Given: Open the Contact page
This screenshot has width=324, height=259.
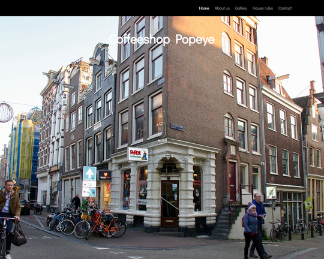Looking at the screenshot, I should pyautogui.click(x=285, y=8).
